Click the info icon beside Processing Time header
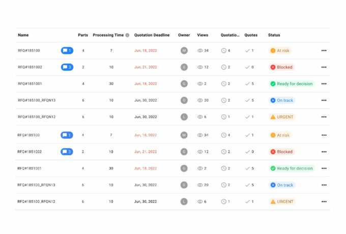This screenshot has height=234, width=346. click(127, 35)
